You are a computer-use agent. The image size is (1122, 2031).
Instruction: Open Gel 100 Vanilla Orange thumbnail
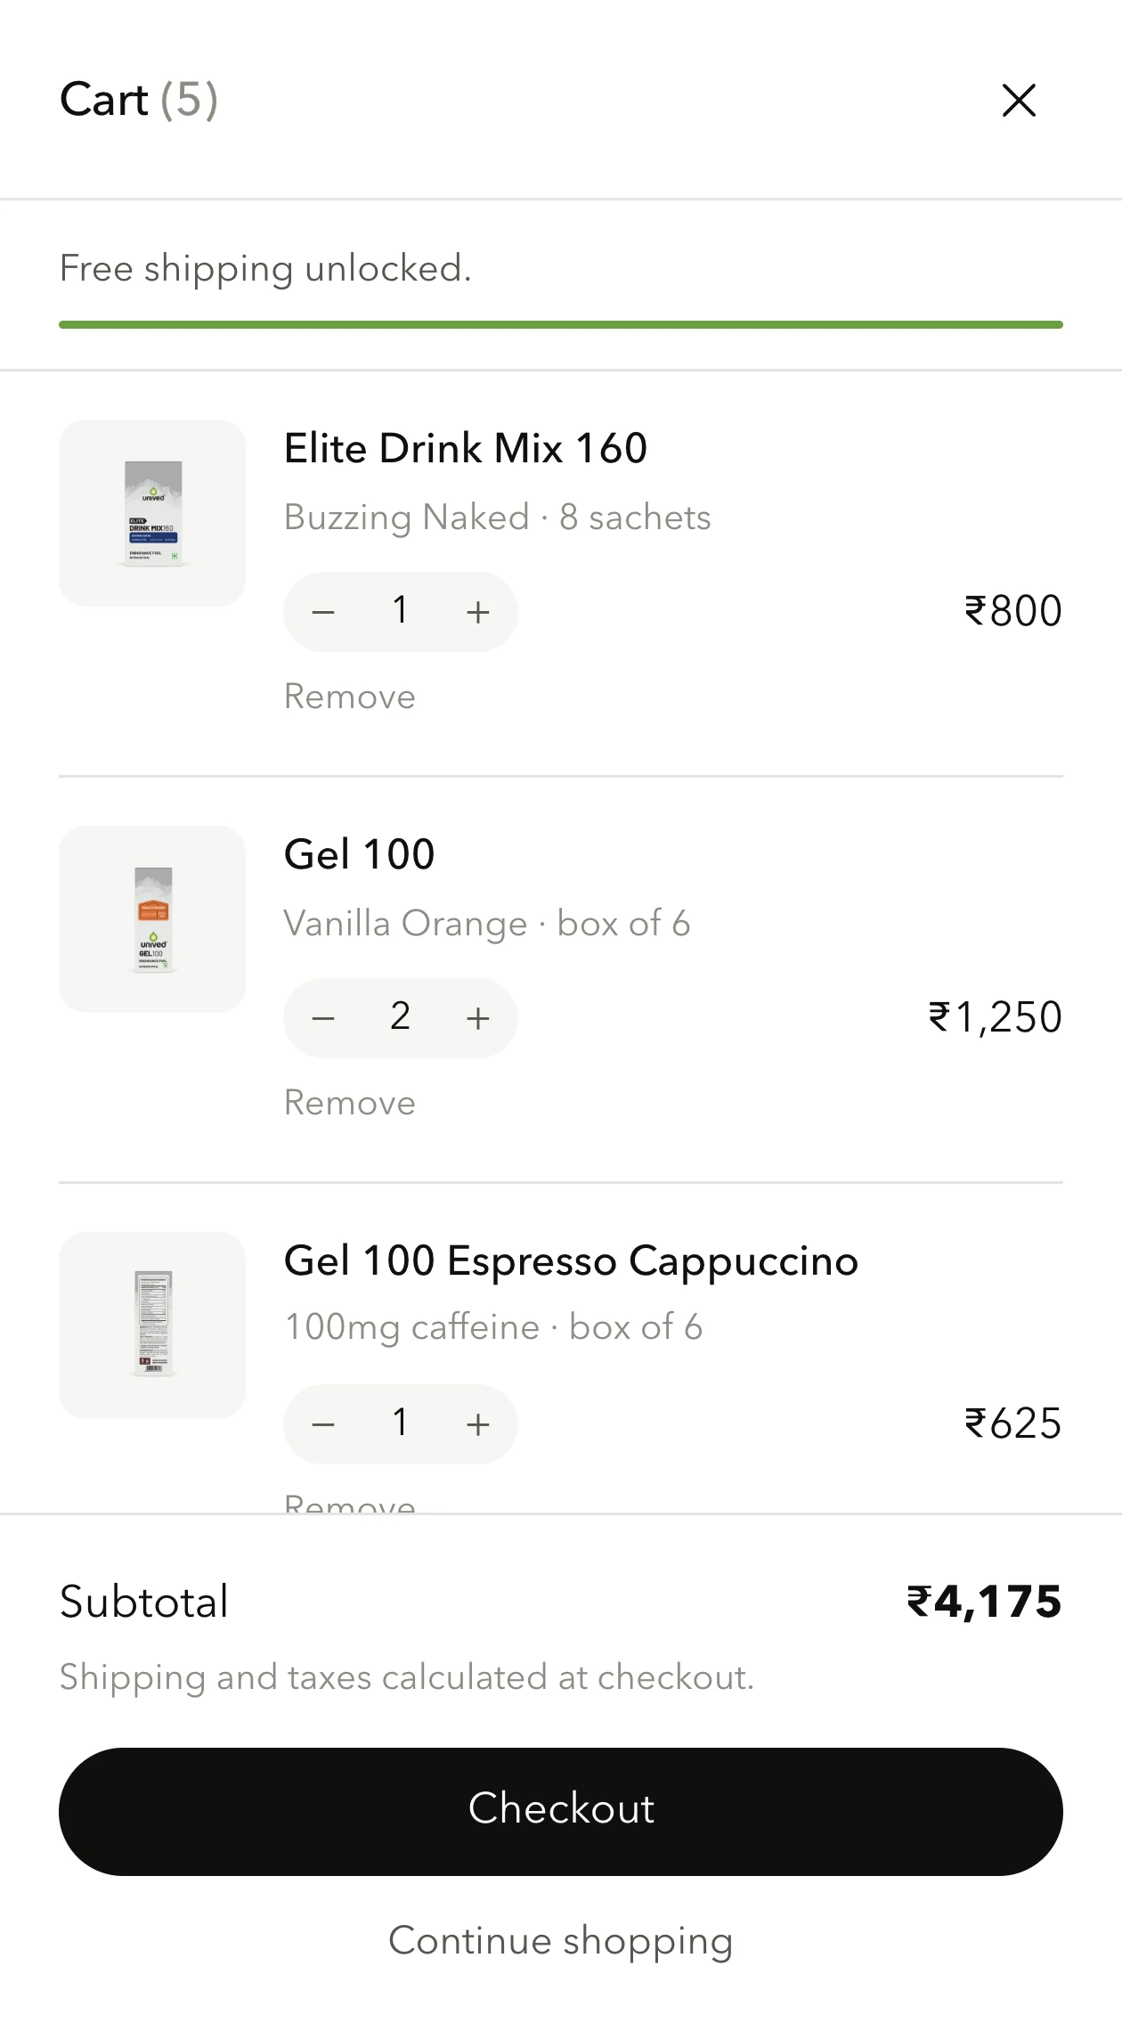coord(152,919)
